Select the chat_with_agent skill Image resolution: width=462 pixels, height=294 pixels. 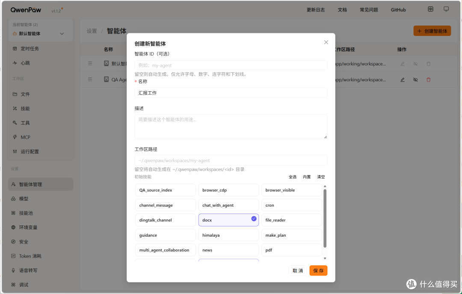(228, 205)
